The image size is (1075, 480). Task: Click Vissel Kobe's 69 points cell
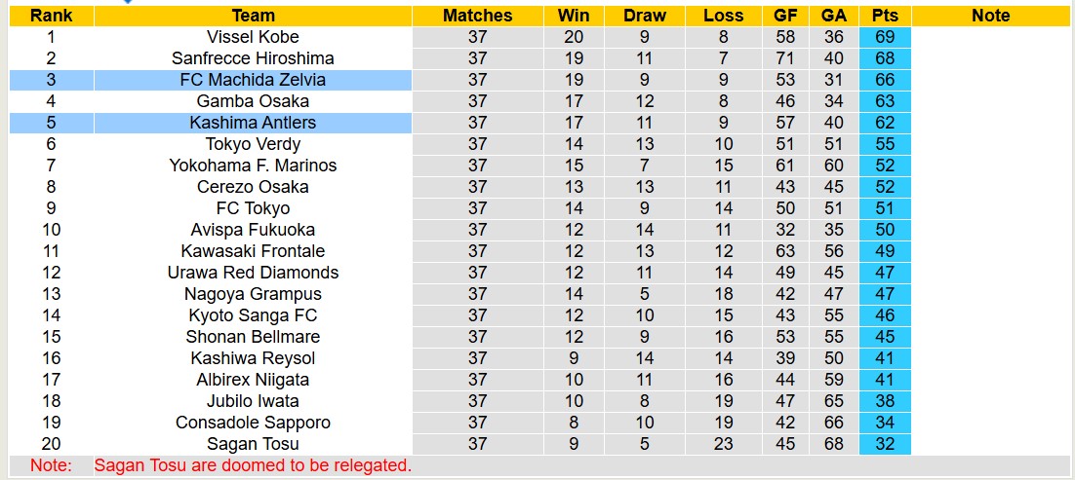pos(885,37)
